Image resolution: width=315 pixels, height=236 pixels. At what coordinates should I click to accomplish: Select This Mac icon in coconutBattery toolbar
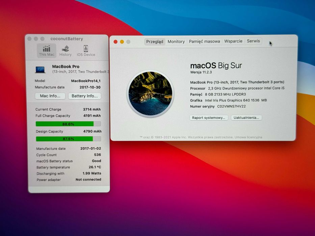[47, 51]
